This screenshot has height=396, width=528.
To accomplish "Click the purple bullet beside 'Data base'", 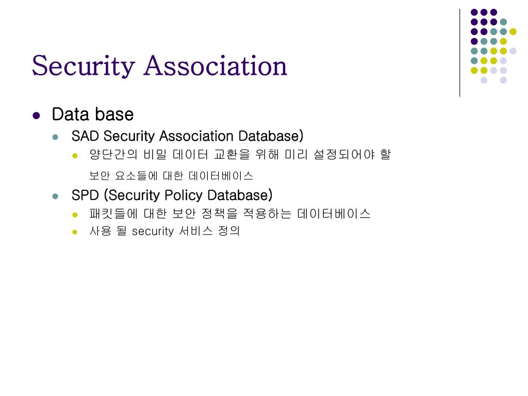I will click(x=37, y=116).
